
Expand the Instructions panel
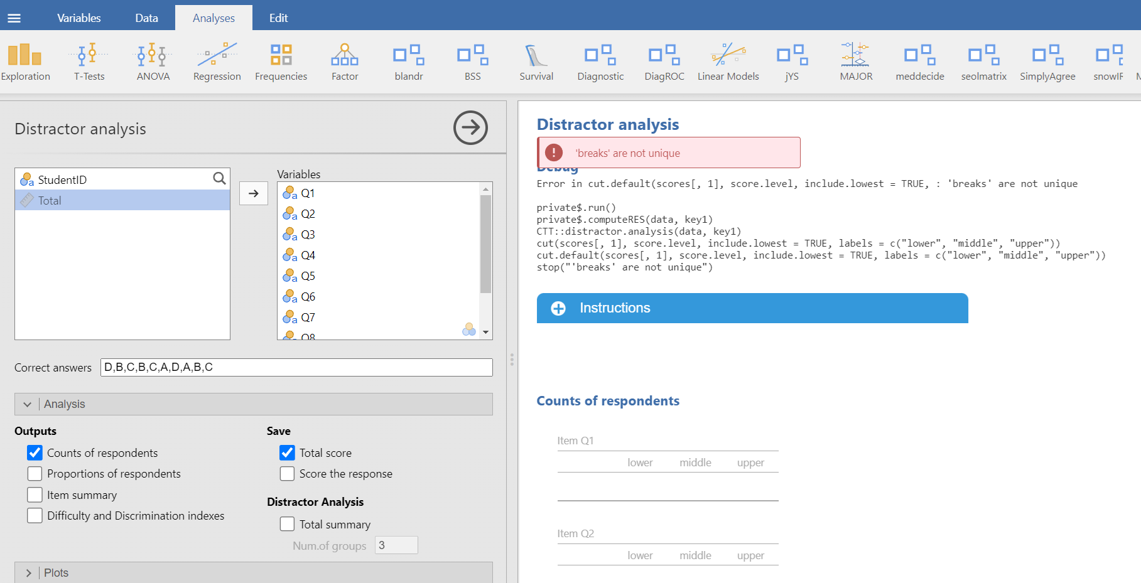point(752,308)
